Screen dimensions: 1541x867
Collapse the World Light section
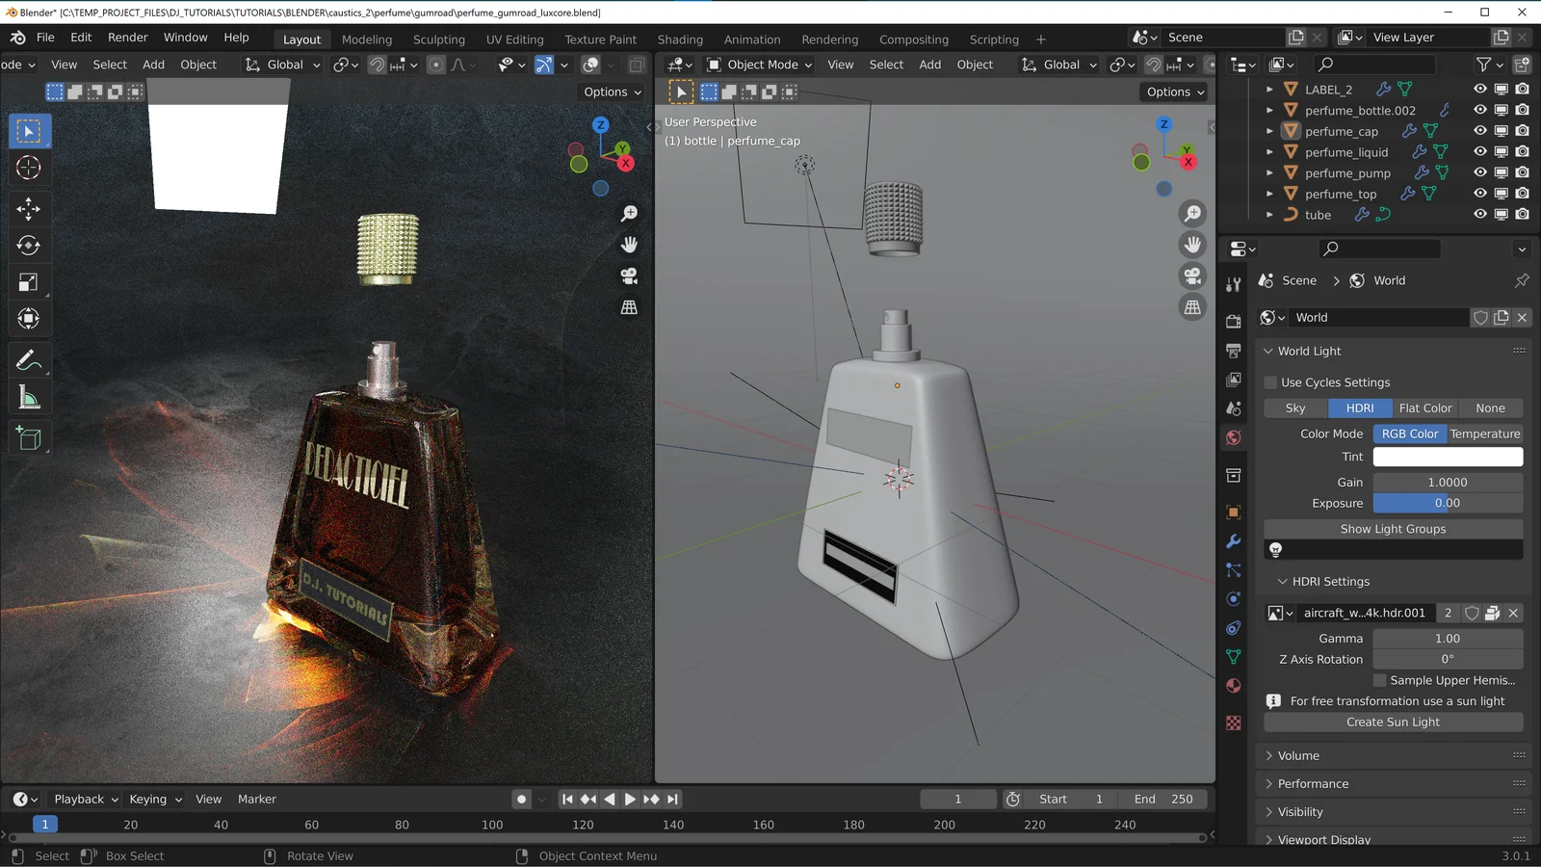pyautogui.click(x=1267, y=351)
